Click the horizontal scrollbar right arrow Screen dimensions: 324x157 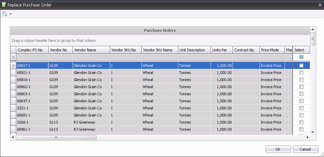(x=307, y=137)
